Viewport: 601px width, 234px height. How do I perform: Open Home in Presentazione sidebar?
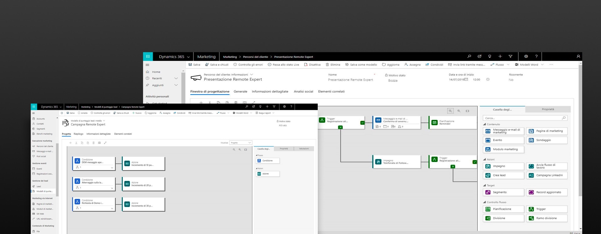click(x=156, y=72)
